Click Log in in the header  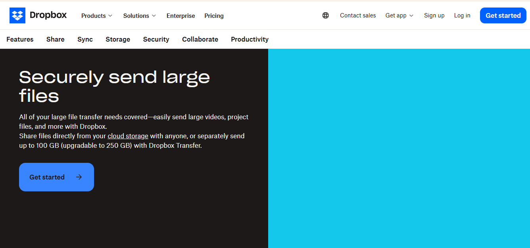(462, 15)
